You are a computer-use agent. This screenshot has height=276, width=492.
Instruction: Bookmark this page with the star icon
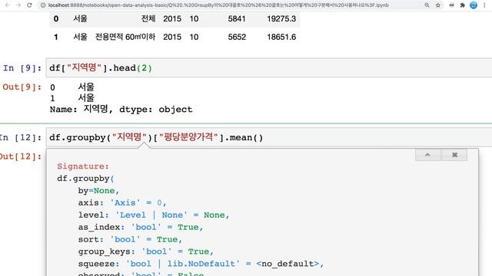pos(438,5)
